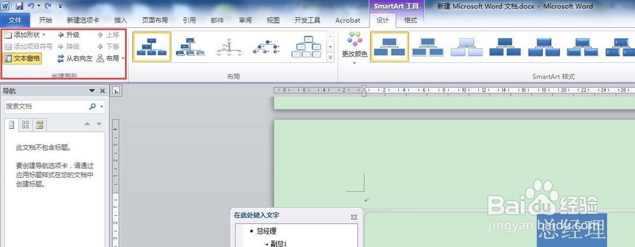Click the layouts gallery down arrow

330,47
